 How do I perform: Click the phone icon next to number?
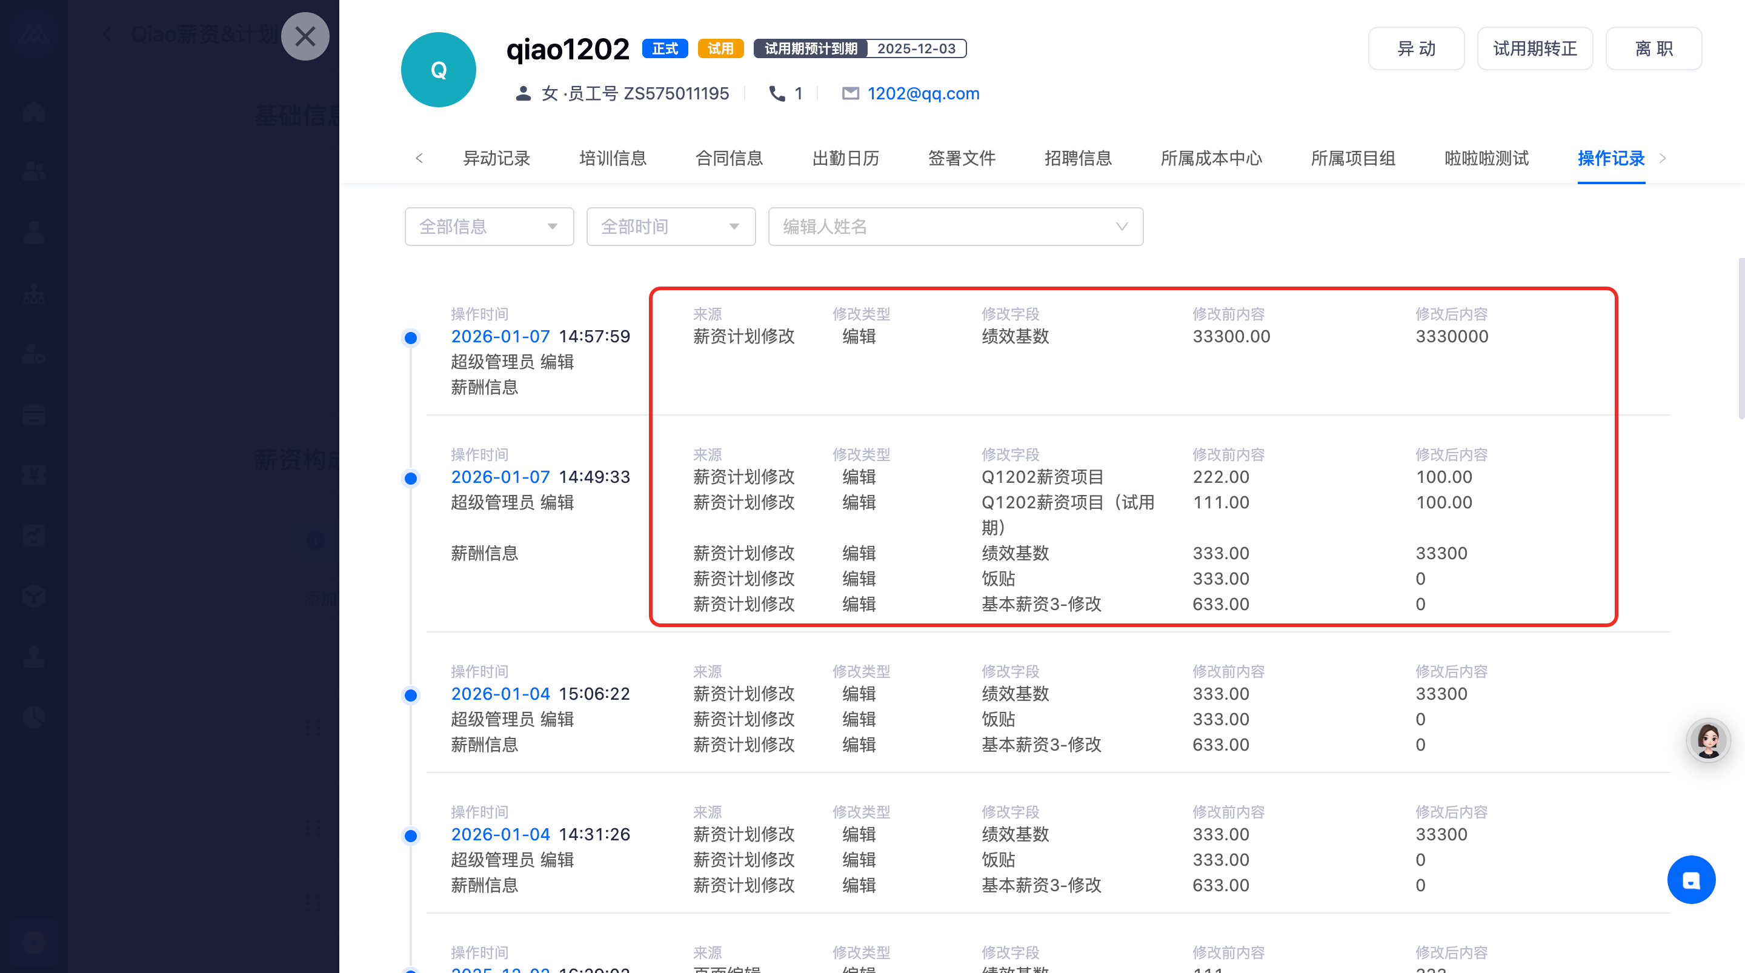[x=777, y=93]
